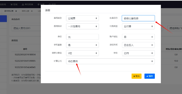
Task: Open the 手机缴费 dropdown
Action: coord(82,45)
